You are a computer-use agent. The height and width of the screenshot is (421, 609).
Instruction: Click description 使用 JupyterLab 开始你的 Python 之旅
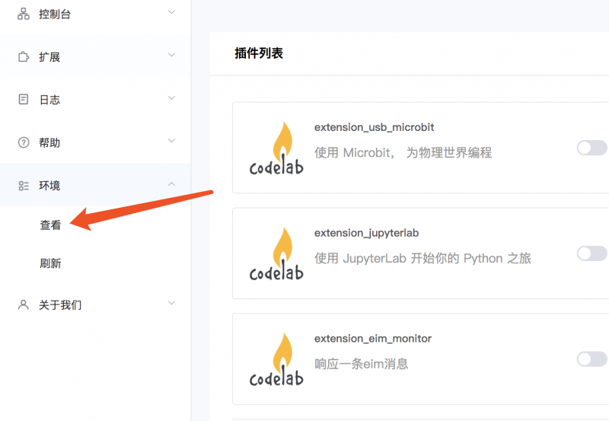point(422,258)
